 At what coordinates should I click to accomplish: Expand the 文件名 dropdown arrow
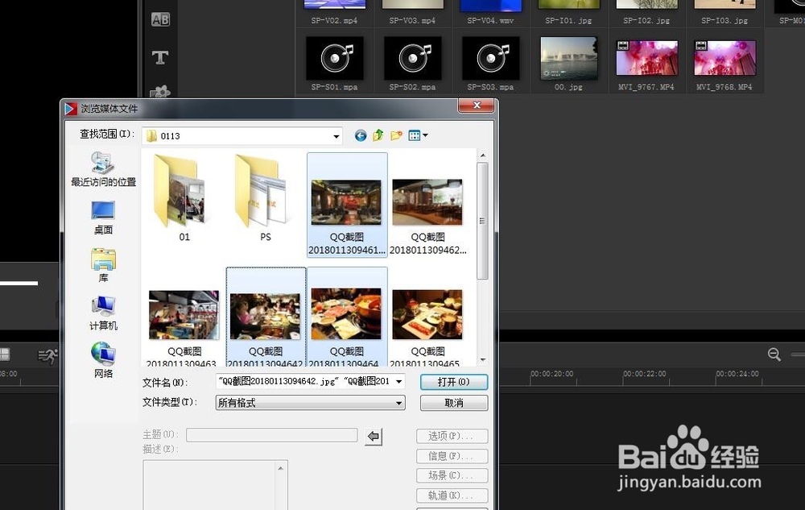tap(399, 382)
